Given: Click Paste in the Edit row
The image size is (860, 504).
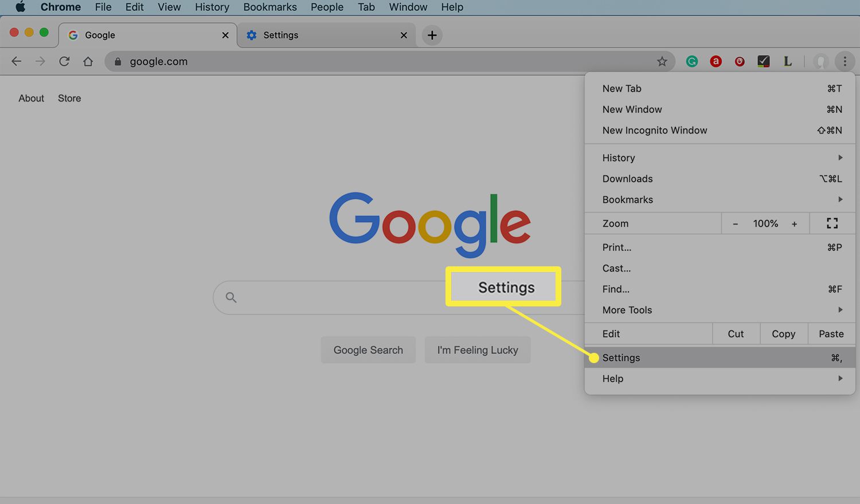Looking at the screenshot, I should tap(831, 334).
